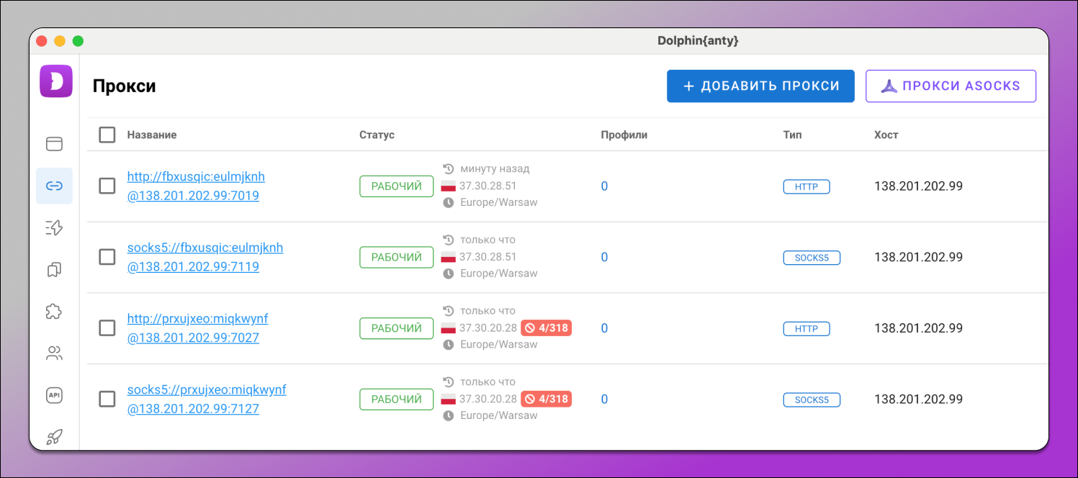
Task: Toggle the select-all checkbox in table header
Action: click(x=107, y=135)
